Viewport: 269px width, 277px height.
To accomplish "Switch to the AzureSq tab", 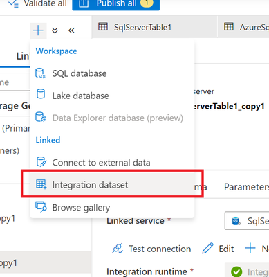I will tap(243, 27).
